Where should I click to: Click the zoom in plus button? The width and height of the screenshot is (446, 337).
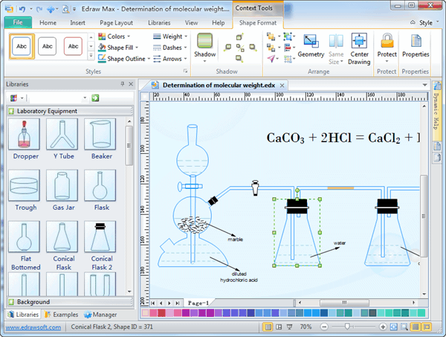point(383,327)
